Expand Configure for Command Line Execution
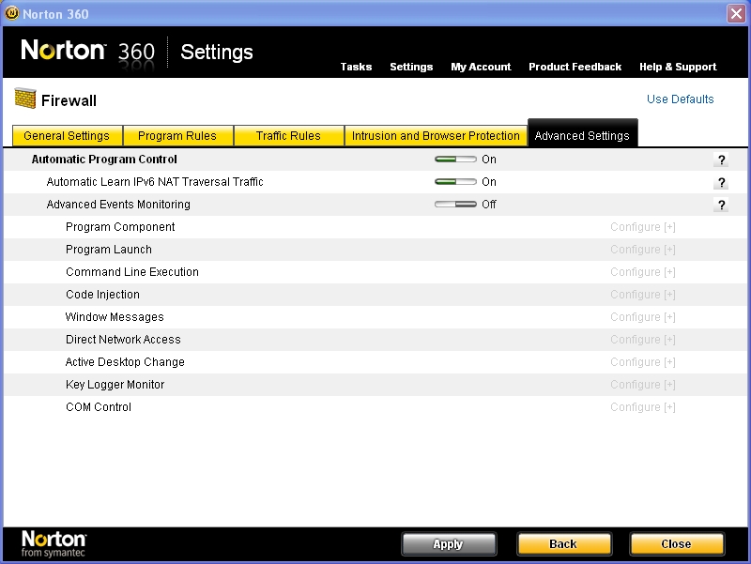Image resolution: width=751 pixels, height=564 pixels. pyautogui.click(x=643, y=272)
